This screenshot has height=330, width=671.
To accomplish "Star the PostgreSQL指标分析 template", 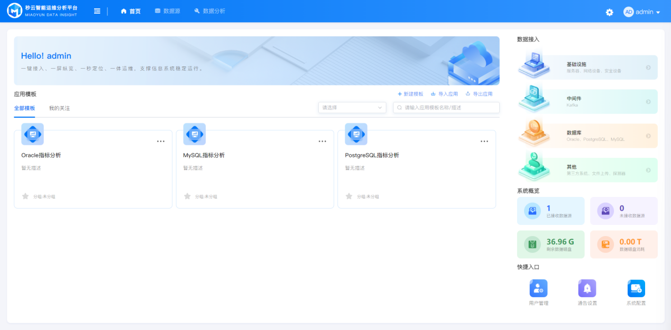I will [349, 196].
